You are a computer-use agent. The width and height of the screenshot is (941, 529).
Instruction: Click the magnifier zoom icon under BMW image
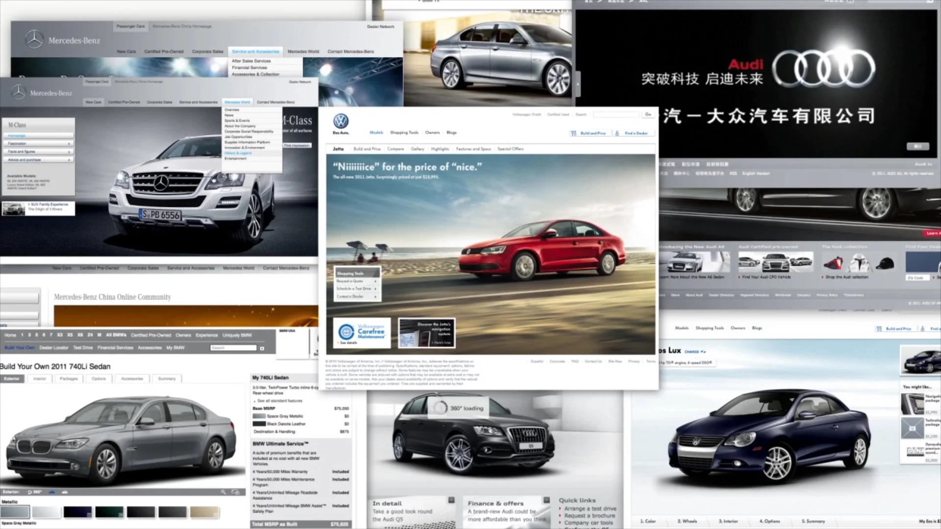point(223,492)
